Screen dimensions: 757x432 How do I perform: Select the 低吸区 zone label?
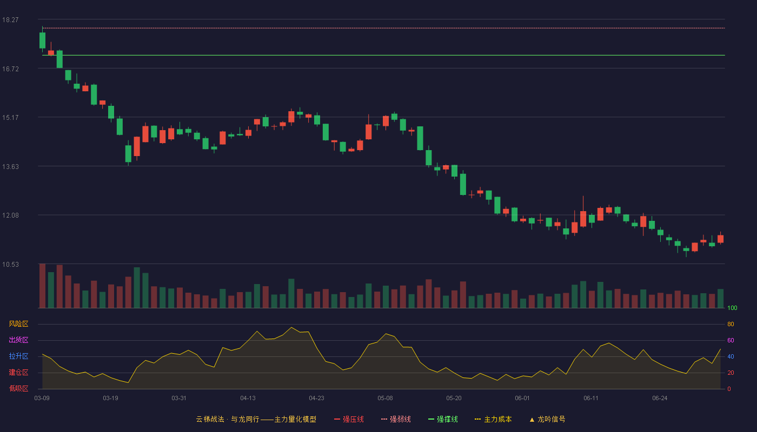(x=18, y=389)
